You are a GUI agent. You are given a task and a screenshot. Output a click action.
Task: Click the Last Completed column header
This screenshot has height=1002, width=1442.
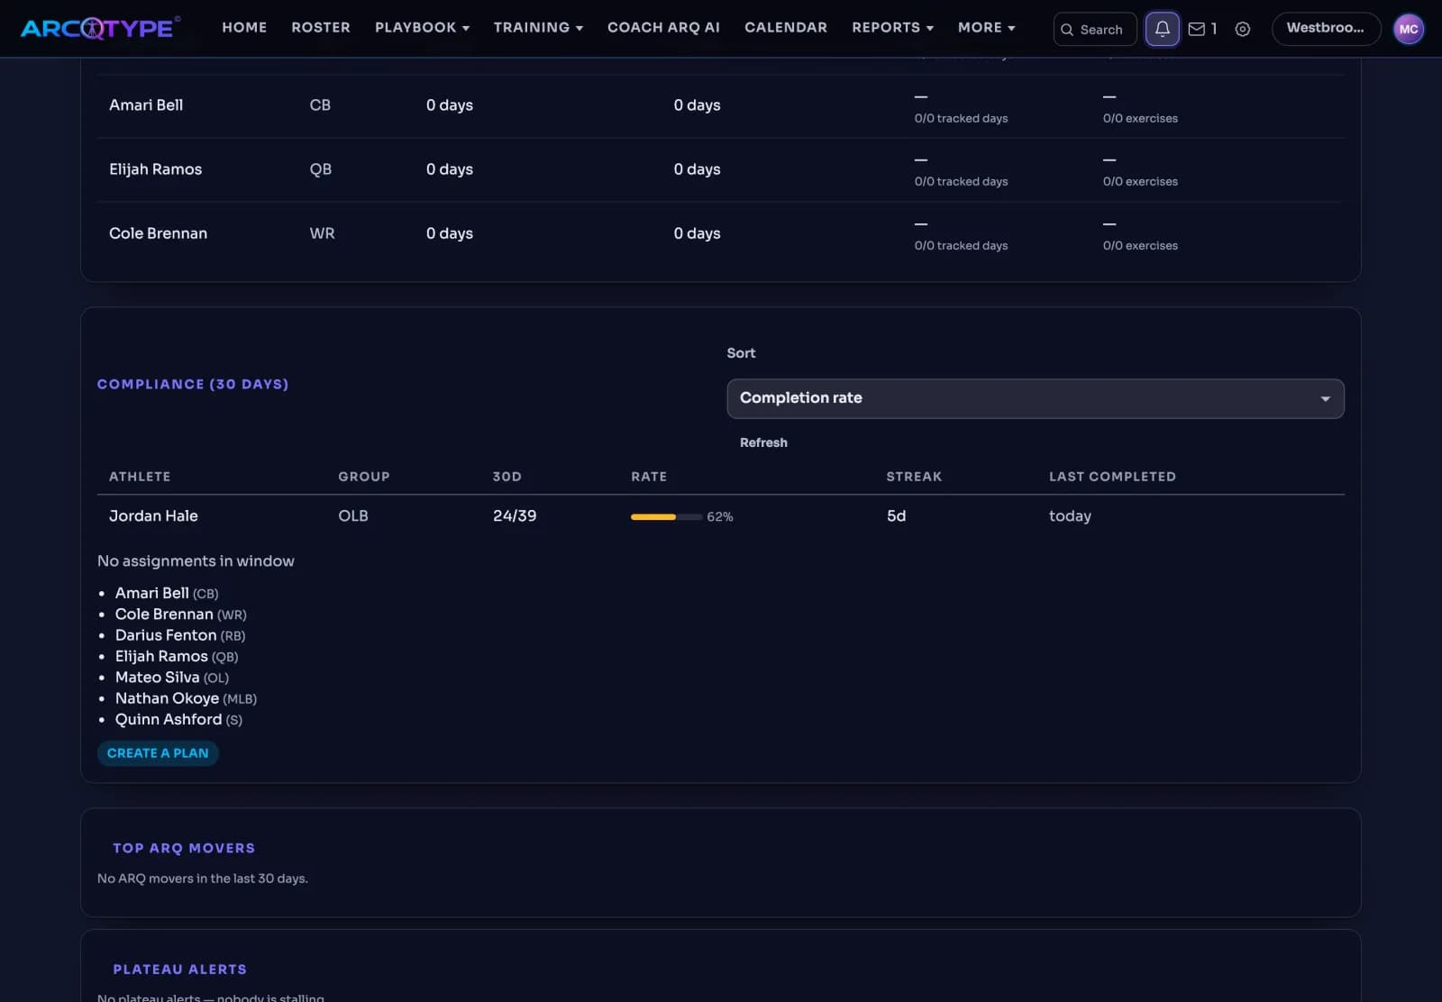tap(1112, 477)
